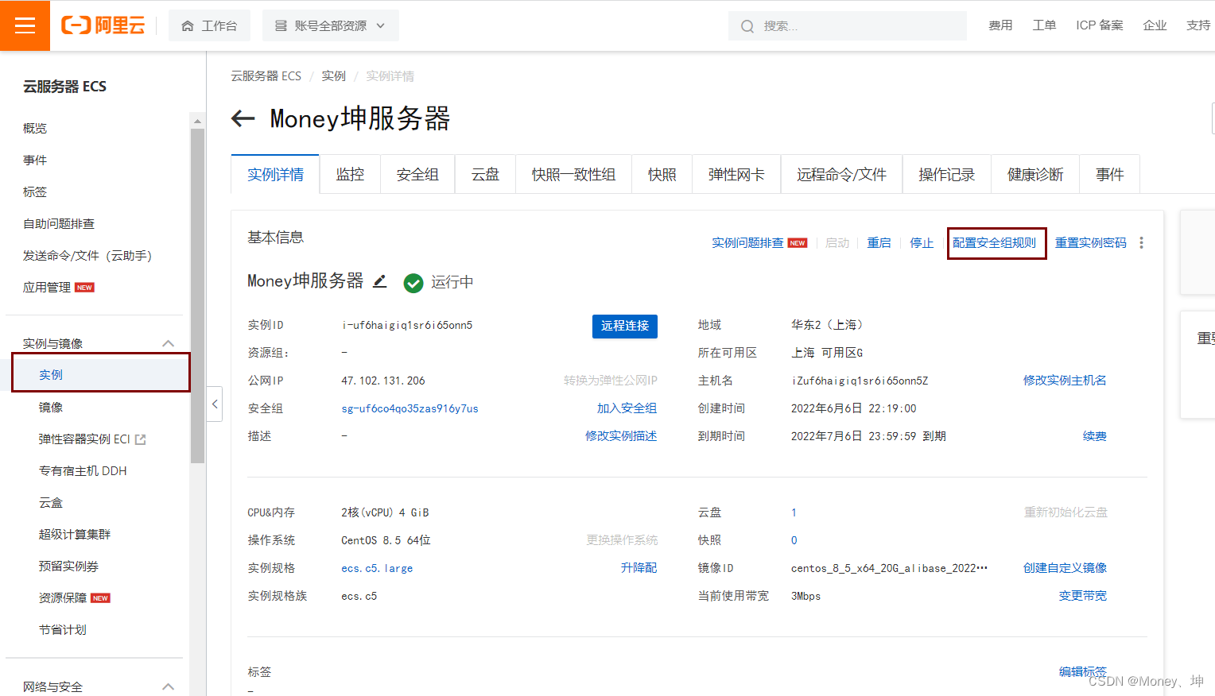Open 自助问题排查 in the sidebar
1215x696 pixels.
click(x=59, y=223)
